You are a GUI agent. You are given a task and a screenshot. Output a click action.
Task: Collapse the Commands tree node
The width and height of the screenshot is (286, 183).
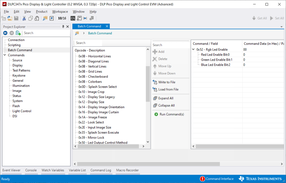click(x=5, y=55)
